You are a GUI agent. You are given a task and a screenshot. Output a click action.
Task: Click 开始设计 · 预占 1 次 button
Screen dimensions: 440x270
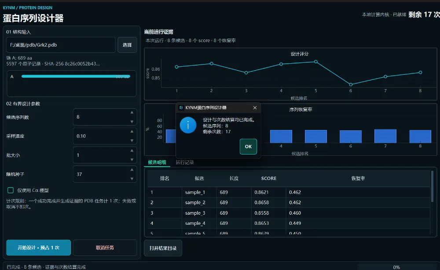(38, 248)
